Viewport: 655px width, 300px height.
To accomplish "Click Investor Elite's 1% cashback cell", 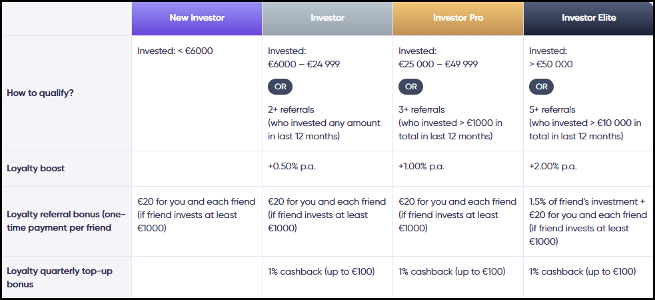I will coord(582,271).
